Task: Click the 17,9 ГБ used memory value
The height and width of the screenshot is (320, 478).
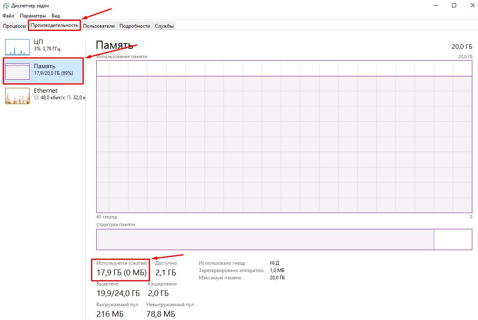Action: [110, 272]
